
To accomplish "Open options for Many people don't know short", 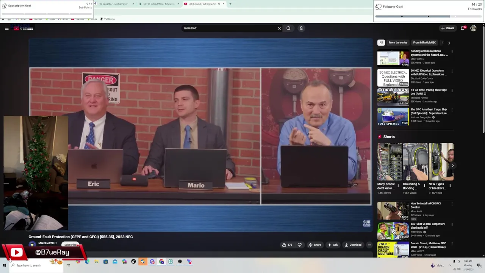I will (x=399, y=185).
